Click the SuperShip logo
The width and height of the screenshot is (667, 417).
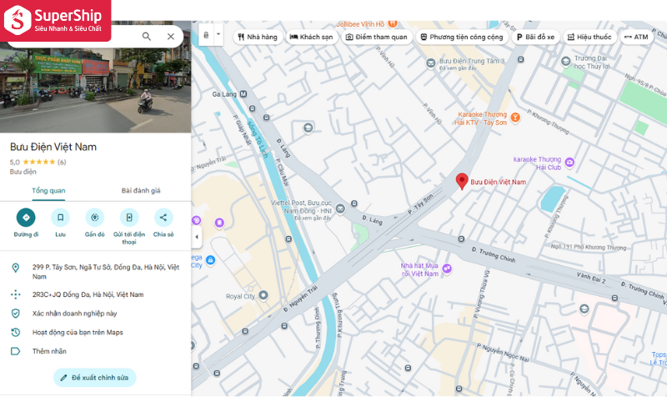point(55,20)
